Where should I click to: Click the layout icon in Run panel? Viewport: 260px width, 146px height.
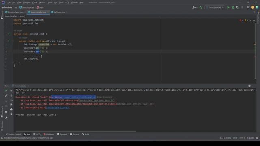click(x=6, y=112)
